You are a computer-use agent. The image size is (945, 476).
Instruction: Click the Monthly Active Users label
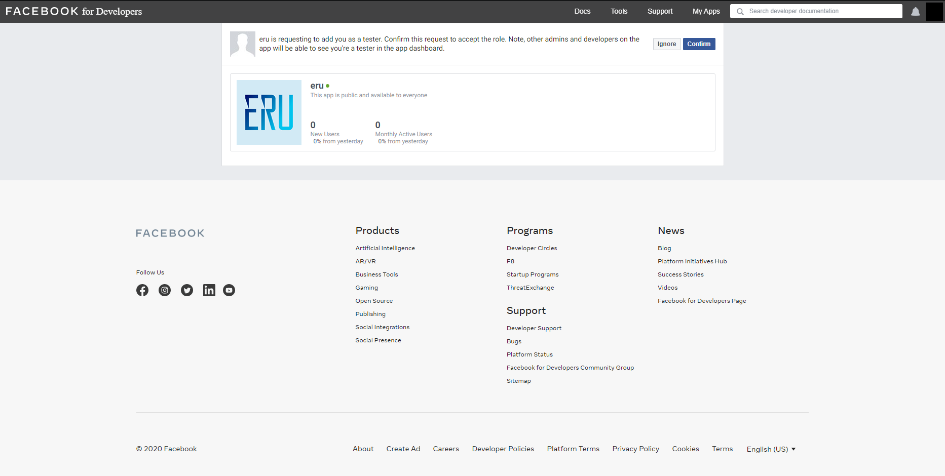[403, 134]
